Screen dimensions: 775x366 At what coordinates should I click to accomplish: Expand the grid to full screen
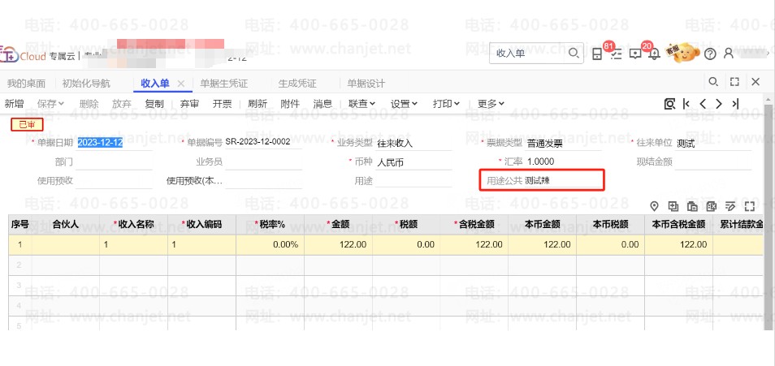750,206
